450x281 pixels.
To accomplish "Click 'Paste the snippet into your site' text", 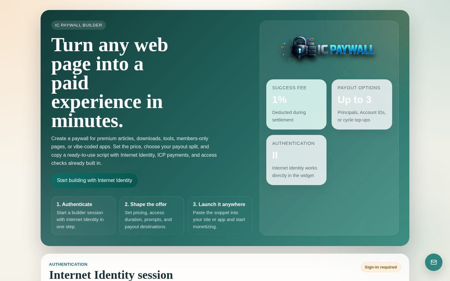I will pyautogui.click(x=219, y=219).
